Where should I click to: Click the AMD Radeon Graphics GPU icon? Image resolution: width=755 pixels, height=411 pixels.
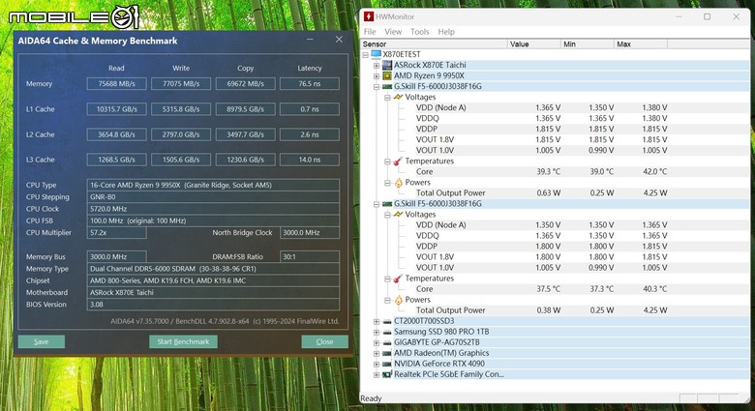[x=387, y=353]
